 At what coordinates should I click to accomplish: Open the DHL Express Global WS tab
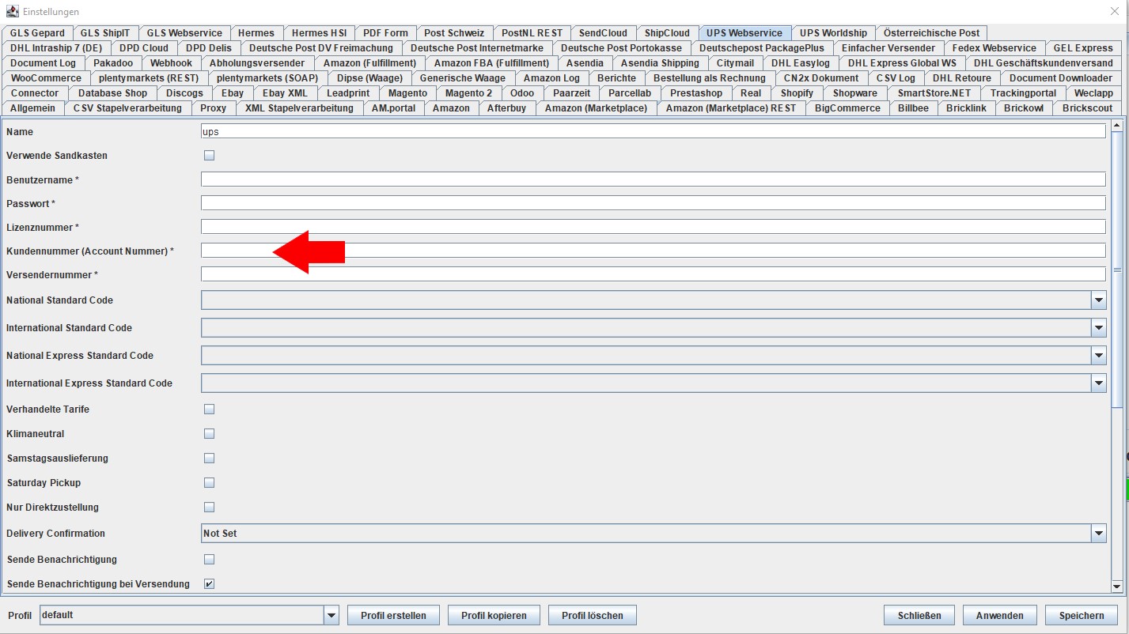pos(902,63)
